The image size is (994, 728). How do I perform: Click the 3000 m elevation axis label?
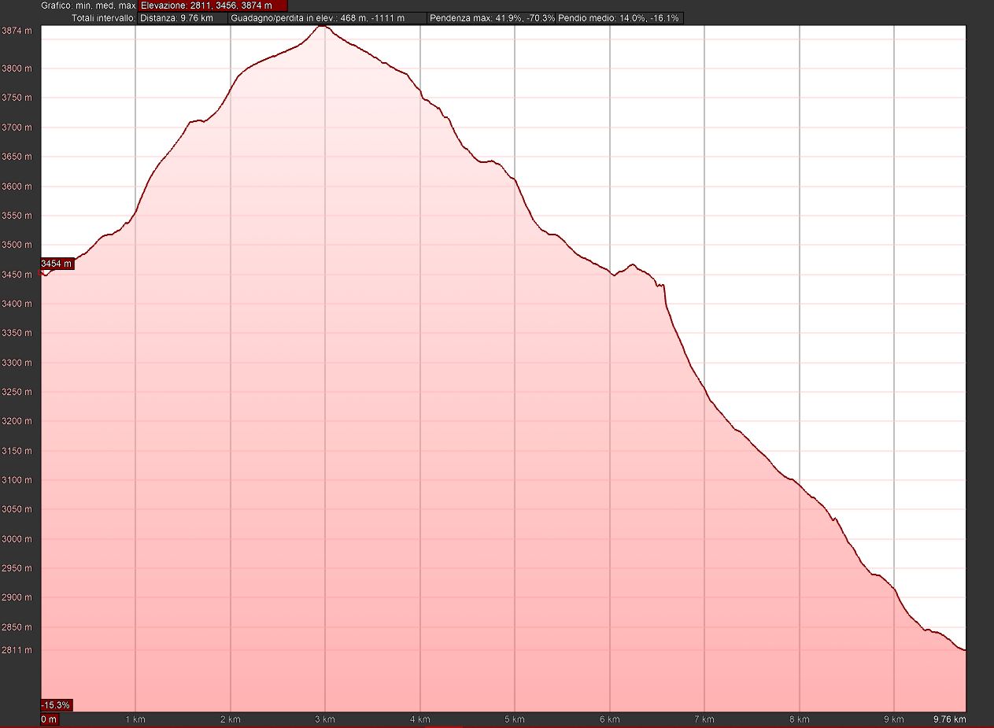click(17, 539)
